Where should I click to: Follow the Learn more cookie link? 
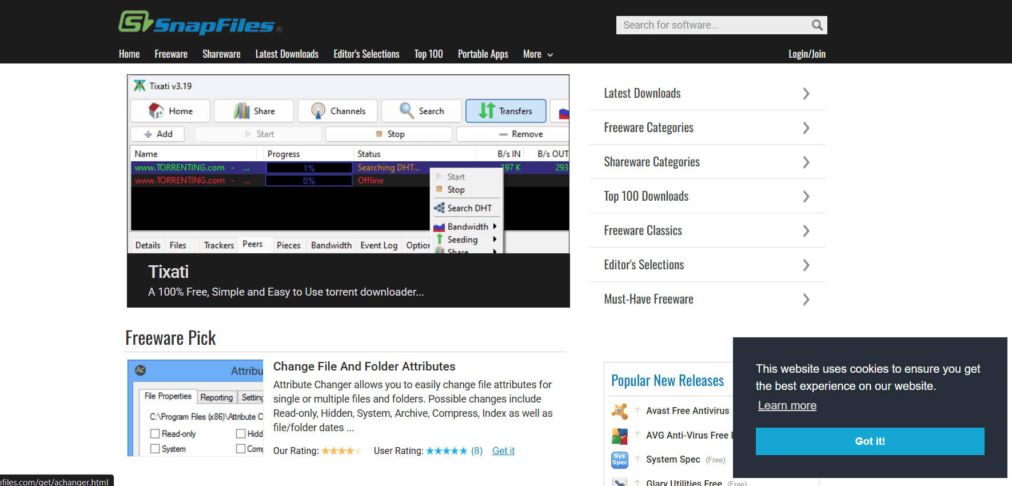click(x=787, y=405)
